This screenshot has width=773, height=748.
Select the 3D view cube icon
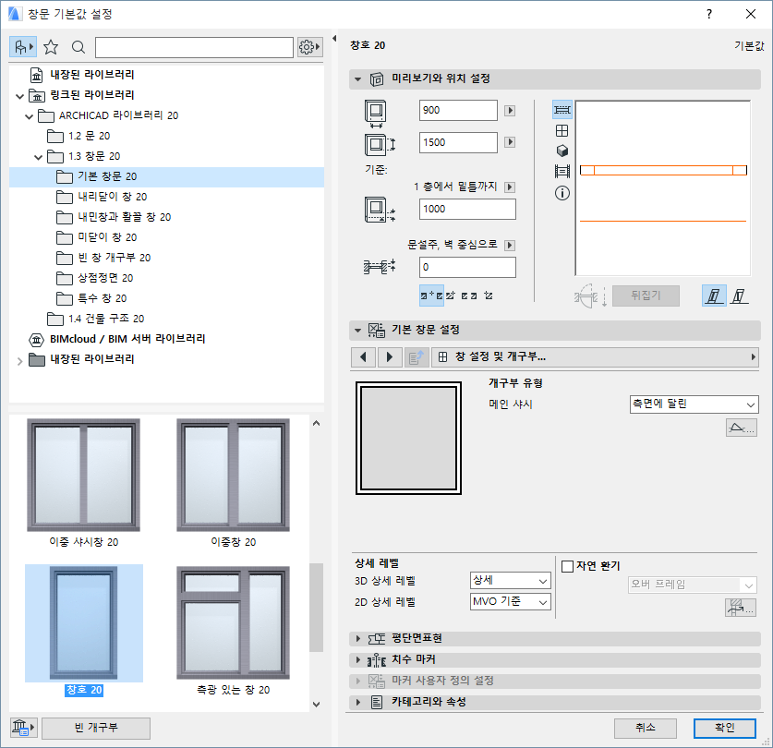coord(562,151)
